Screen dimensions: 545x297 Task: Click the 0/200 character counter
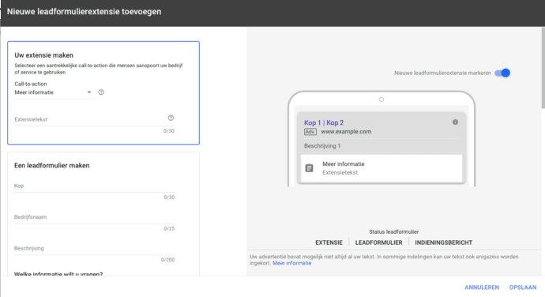[167, 260]
